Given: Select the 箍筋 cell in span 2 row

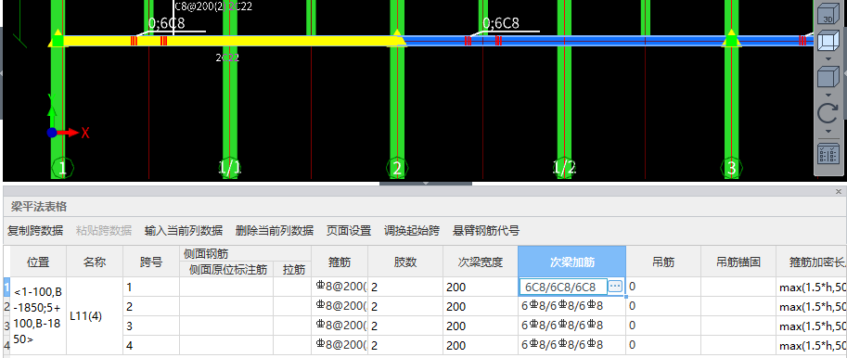Looking at the screenshot, I should [x=340, y=306].
